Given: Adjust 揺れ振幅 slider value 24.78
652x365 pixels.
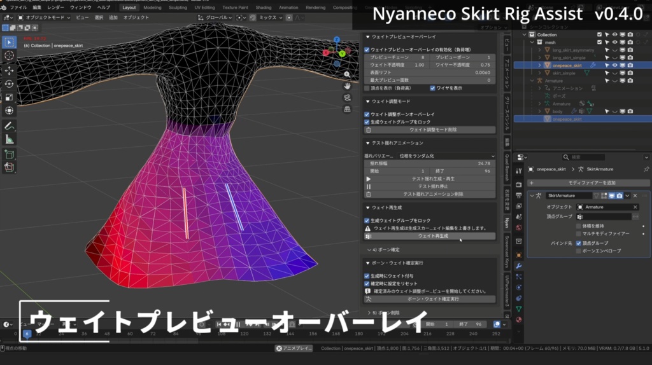Looking at the screenshot, I should [430, 163].
